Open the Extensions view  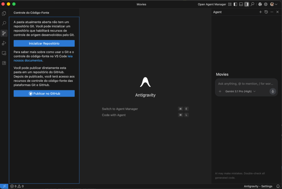tap(4, 63)
